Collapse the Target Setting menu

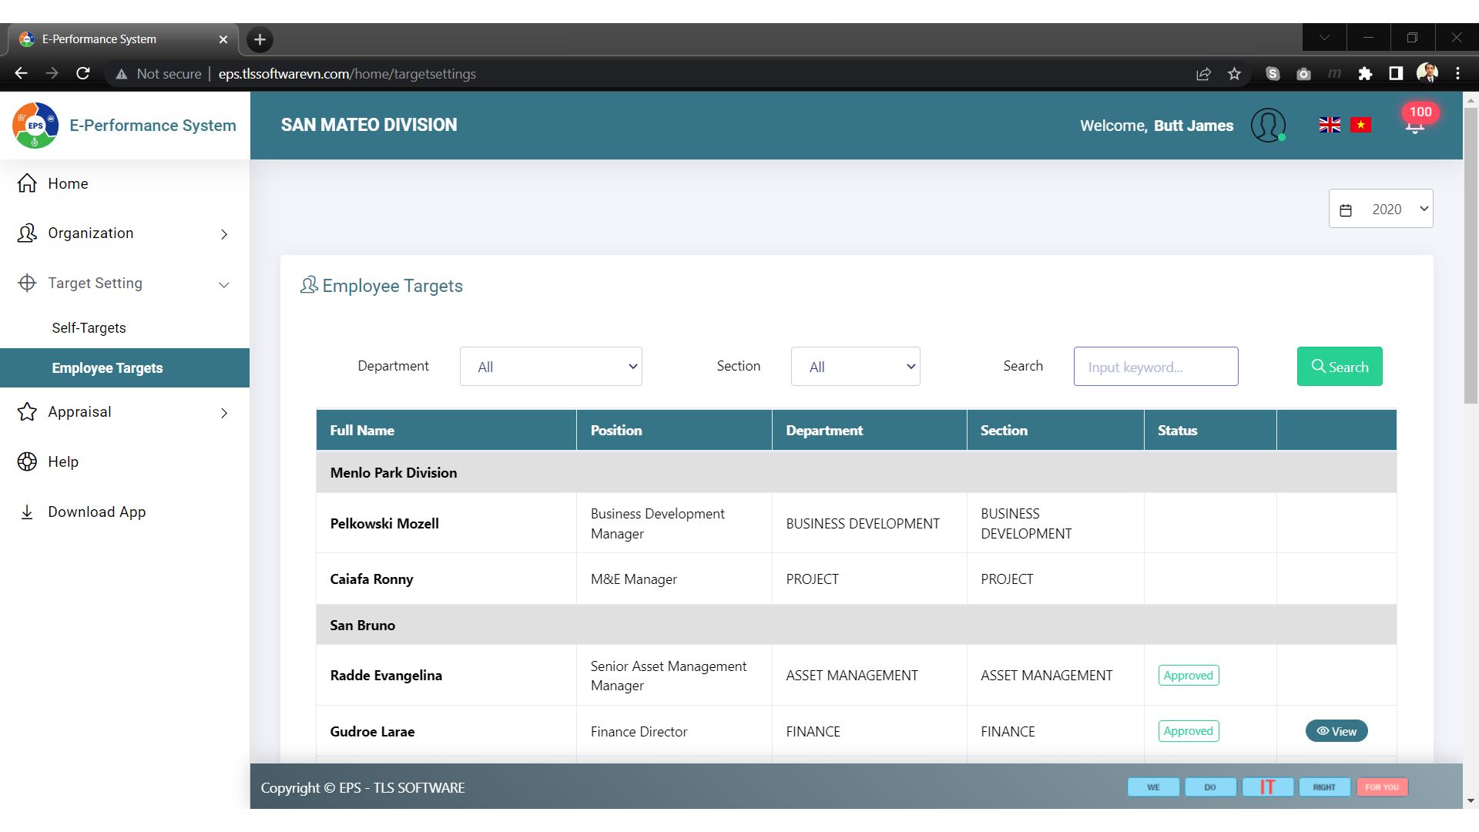tap(123, 283)
